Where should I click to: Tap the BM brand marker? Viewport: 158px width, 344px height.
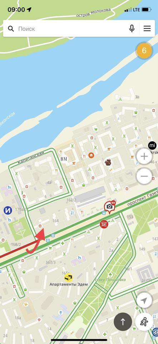pos(64,159)
